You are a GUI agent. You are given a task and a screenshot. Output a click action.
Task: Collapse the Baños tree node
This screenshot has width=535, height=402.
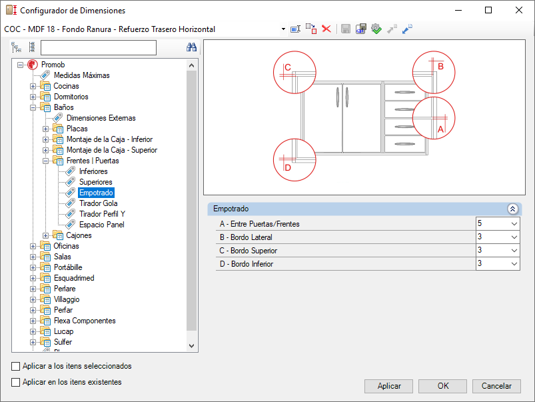point(33,107)
